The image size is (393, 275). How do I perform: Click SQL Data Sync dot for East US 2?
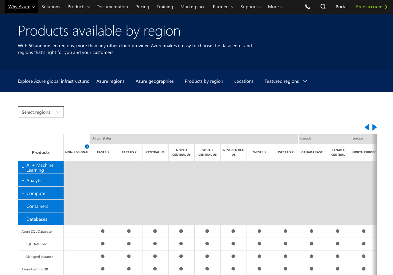[129, 244]
